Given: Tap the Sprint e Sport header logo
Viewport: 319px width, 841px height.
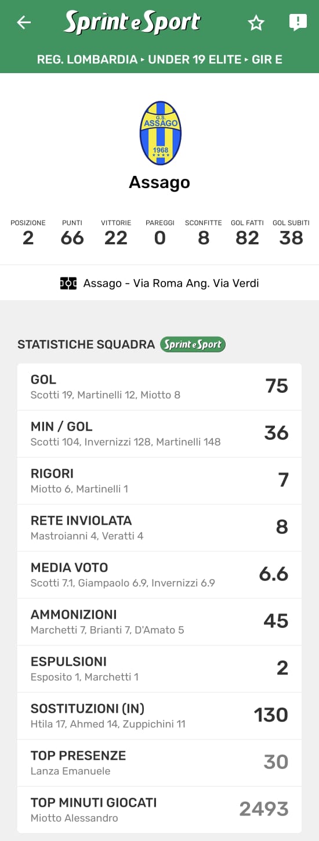Looking at the screenshot, I should pos(132,23).
